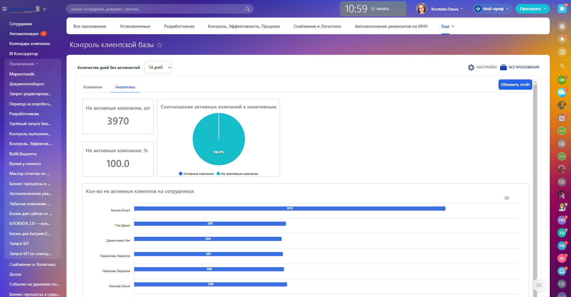Open notifications bell in right panel

(x=562, y=39)
